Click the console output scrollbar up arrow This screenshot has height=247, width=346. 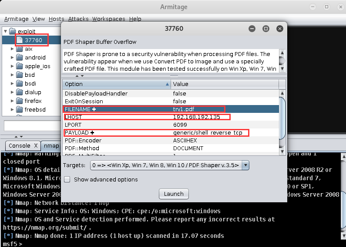click(x=343, y=157)
